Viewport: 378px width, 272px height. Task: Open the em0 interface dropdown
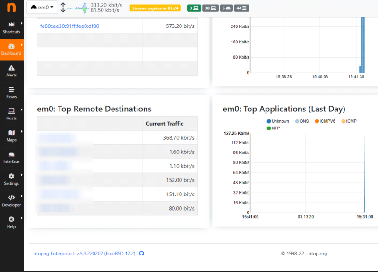tap(42, 7)
